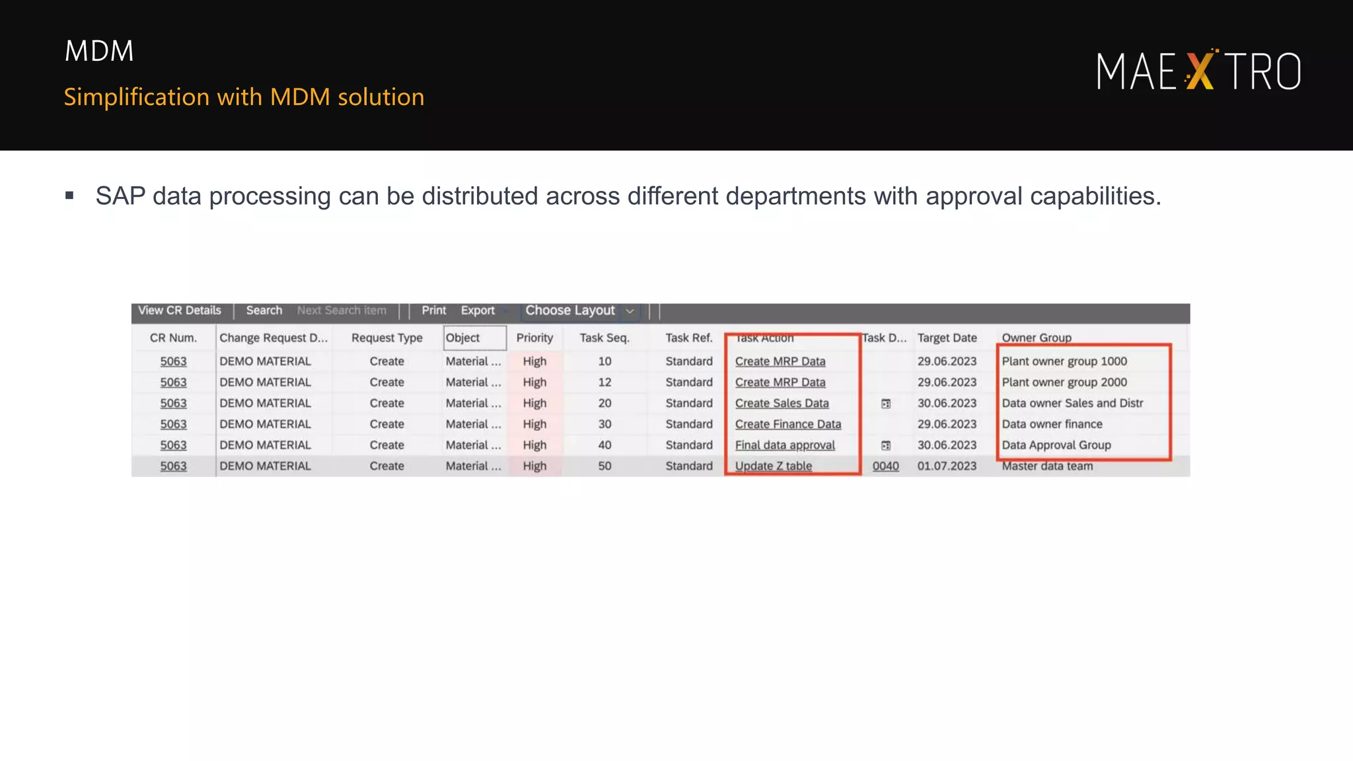Click the CR Num. column header
This screenshot has width=1353, height=761.
point(173,338)
